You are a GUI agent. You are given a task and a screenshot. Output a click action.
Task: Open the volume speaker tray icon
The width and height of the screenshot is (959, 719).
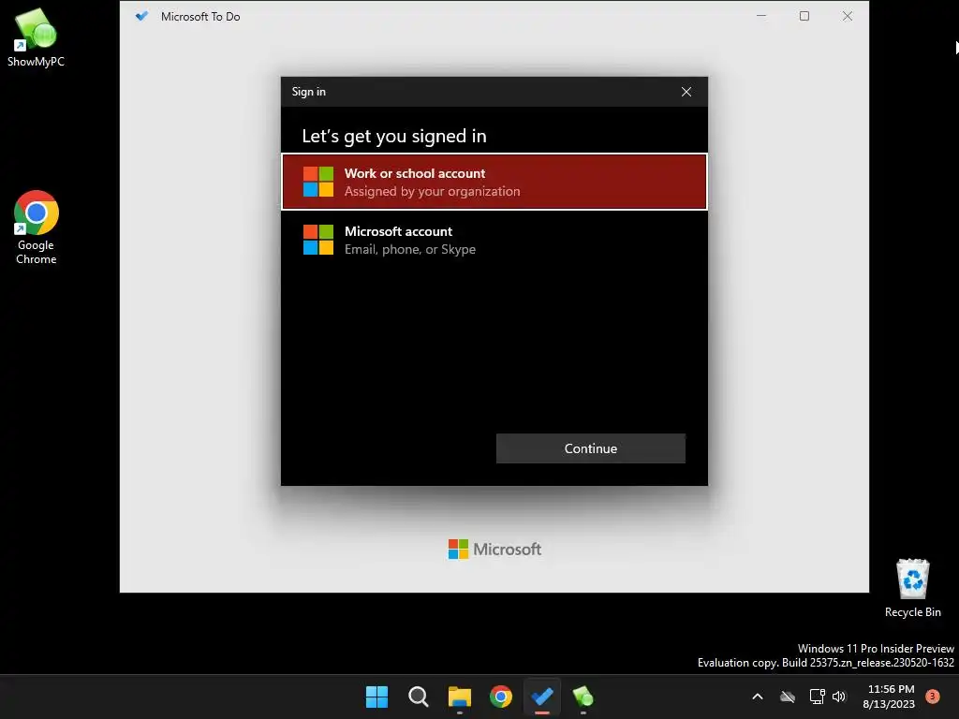839,697
